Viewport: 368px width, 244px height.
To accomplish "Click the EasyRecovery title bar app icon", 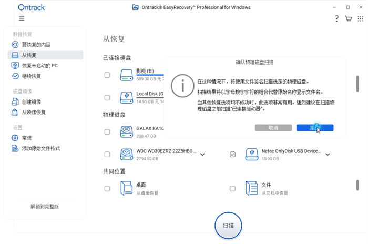I will [135, 7].
